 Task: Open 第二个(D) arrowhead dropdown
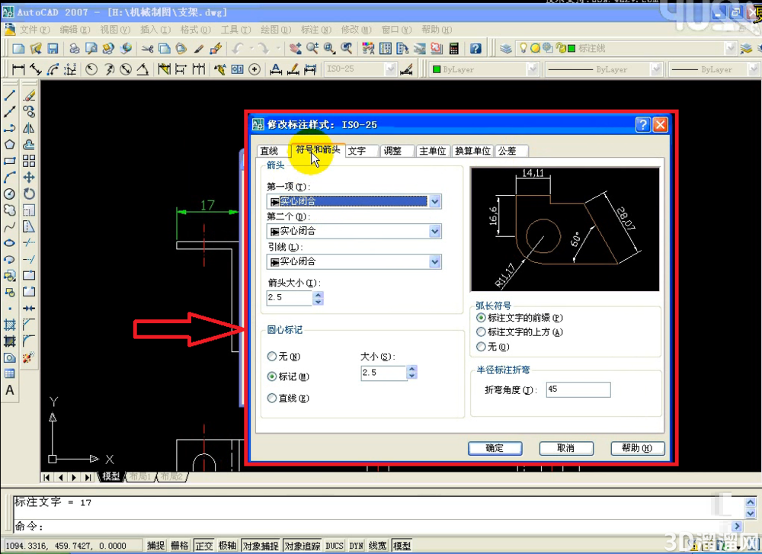435,232
